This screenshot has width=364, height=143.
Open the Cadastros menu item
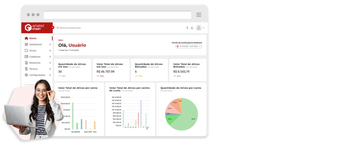coord(35,57)
